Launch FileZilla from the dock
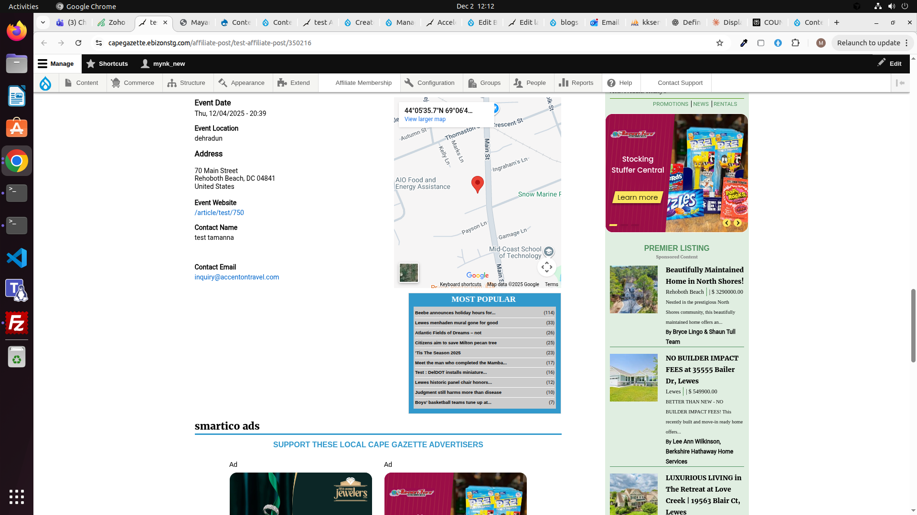 [x=17, y=323]
